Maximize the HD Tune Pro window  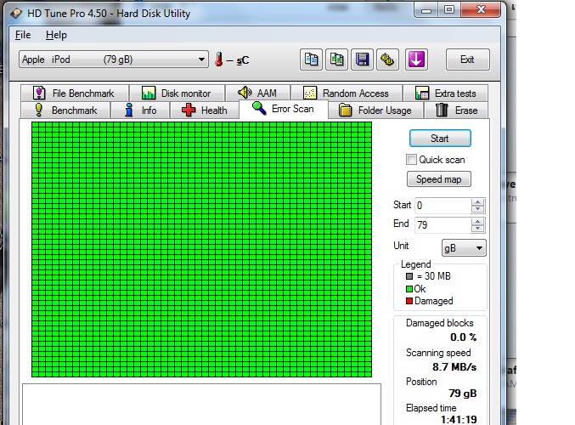point(449,10)
